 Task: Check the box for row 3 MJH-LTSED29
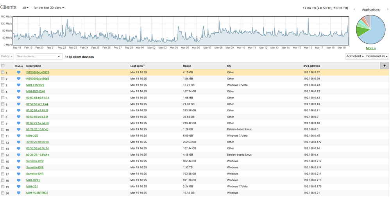point(3,85)
